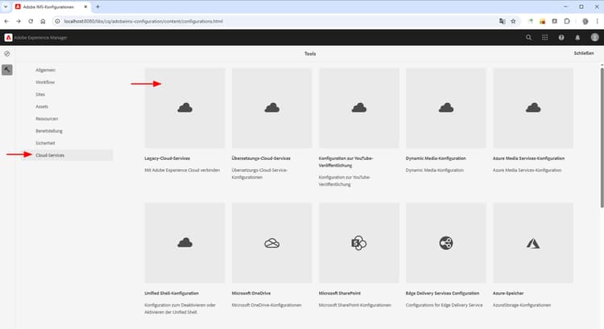The width and height of the screenshot is (604, 329).
Task: Click the browser home icon
Action: click(x=43, y=21)
